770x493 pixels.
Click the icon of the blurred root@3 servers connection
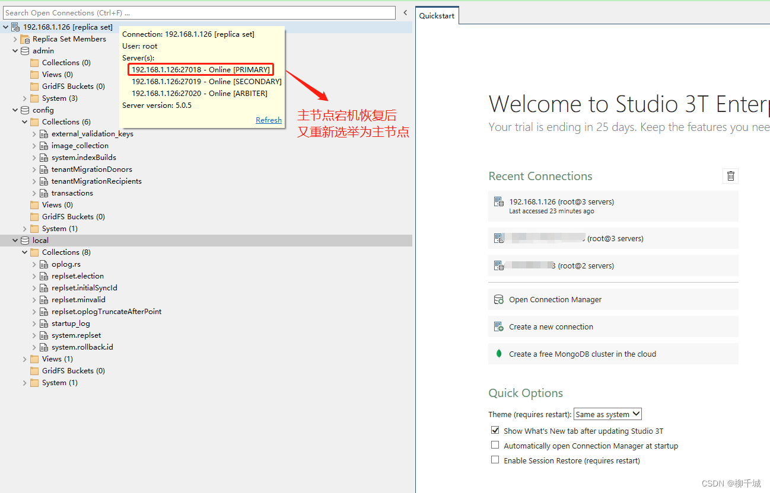click(499, 239)
